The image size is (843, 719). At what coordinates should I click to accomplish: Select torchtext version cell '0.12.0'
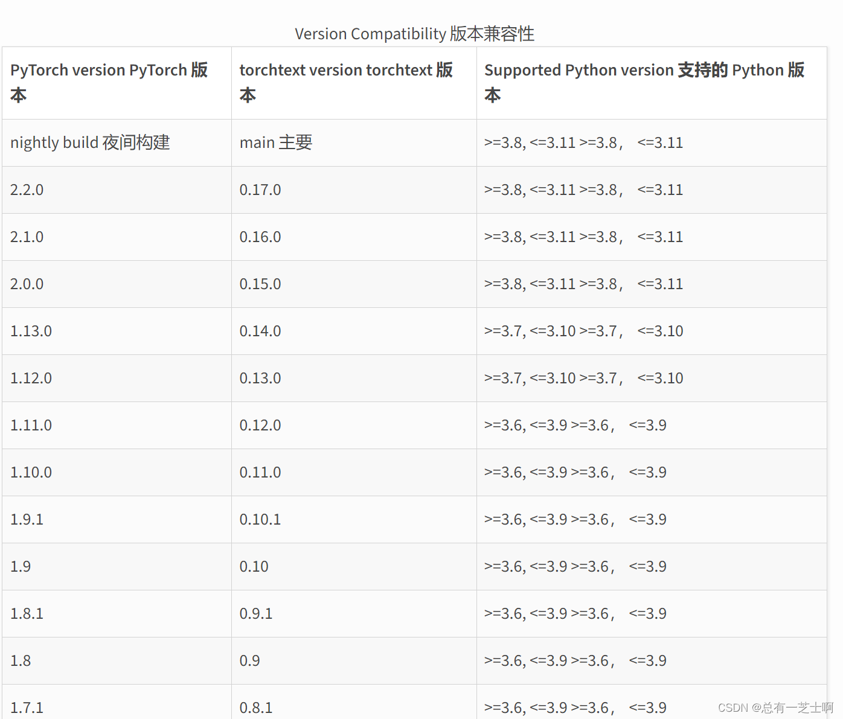click(354, 426)
